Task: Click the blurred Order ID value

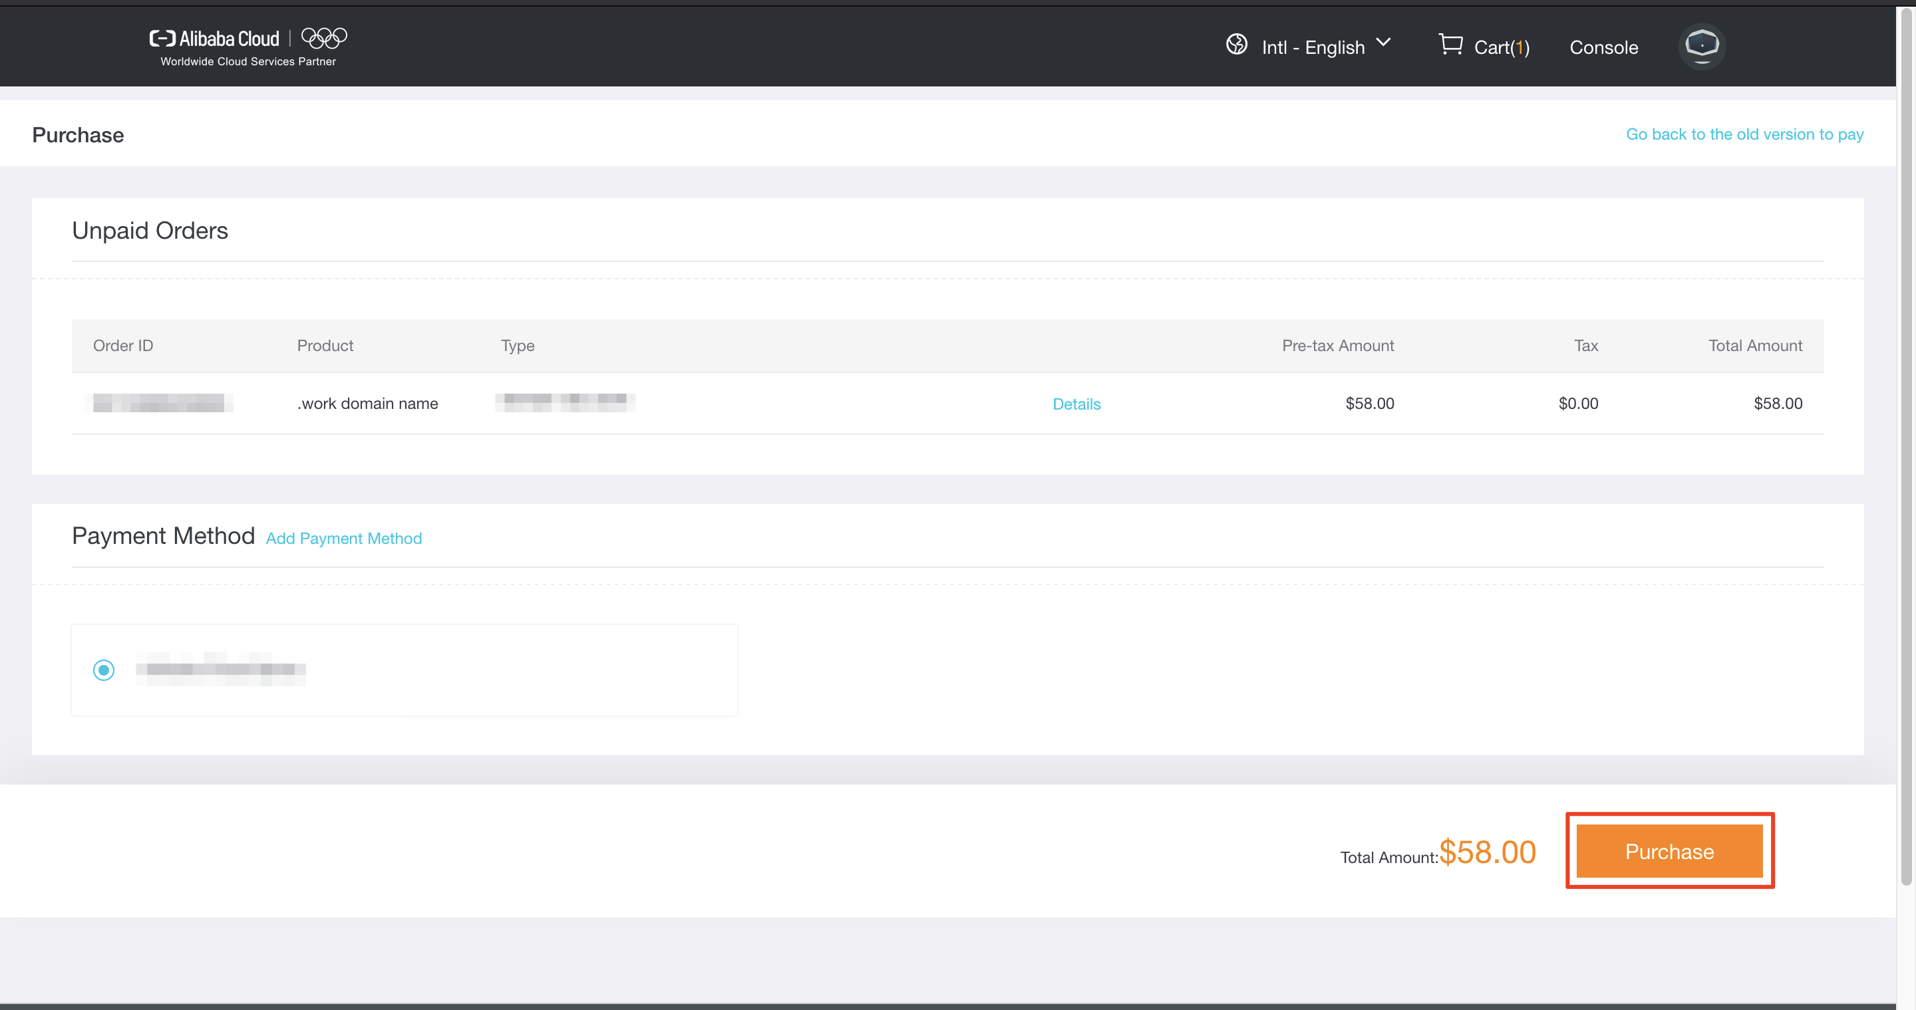Action: tap(158, 403)
